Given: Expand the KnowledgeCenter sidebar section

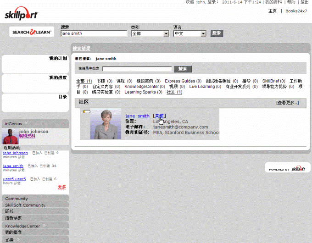Looking at the screenshot, I should (x=35, y=226).
